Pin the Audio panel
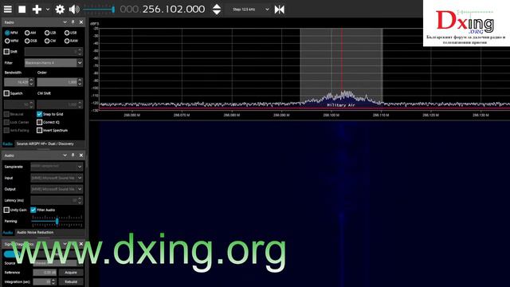The image size is (510, 287). tap(73, 155)
